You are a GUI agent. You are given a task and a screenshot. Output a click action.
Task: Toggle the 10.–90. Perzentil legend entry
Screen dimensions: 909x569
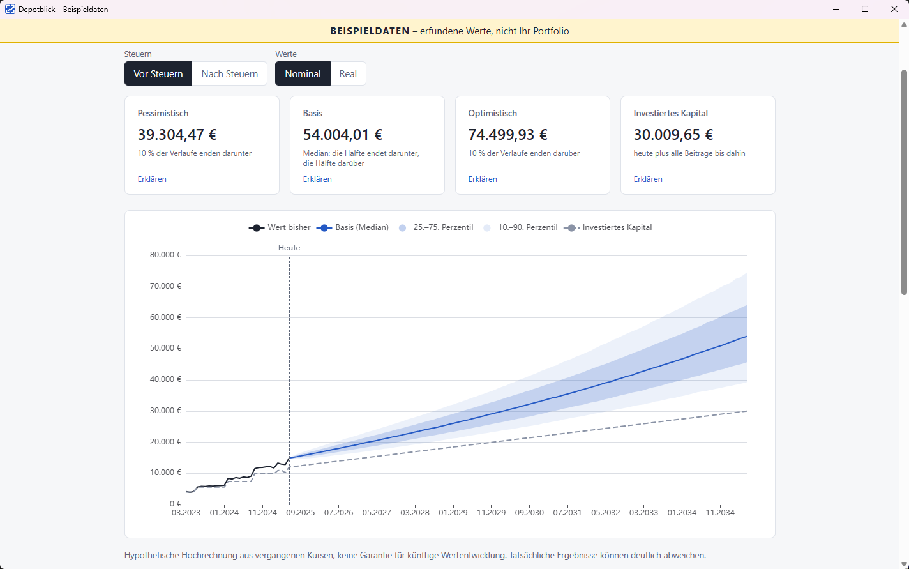click(520, 227)
